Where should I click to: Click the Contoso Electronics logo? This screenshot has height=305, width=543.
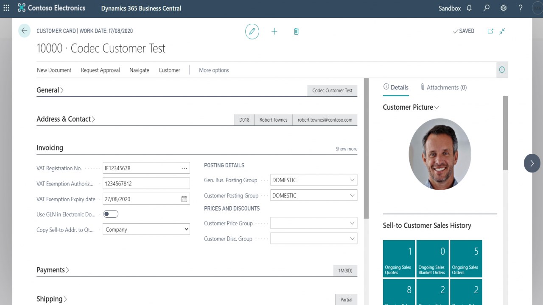51,8
